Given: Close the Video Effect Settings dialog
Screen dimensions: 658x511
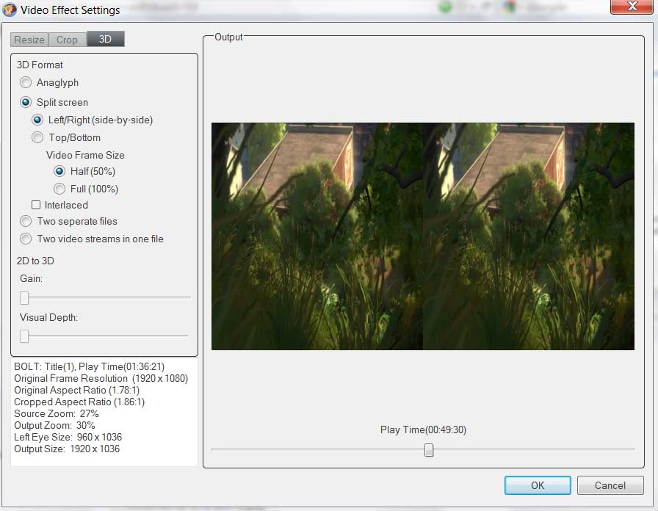Looking at the screenshot, I should (x=631, y=7).
